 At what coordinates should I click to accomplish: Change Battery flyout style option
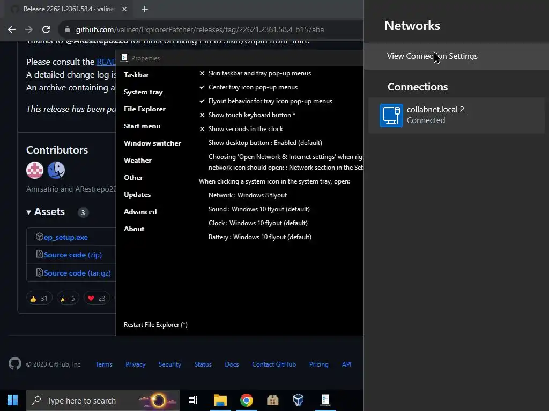[x=260, y=237]
